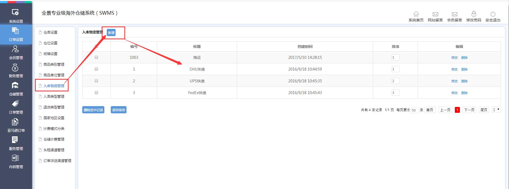509x189 pixels.
Task: Click the 新增 button
Action: coord(111,33)
